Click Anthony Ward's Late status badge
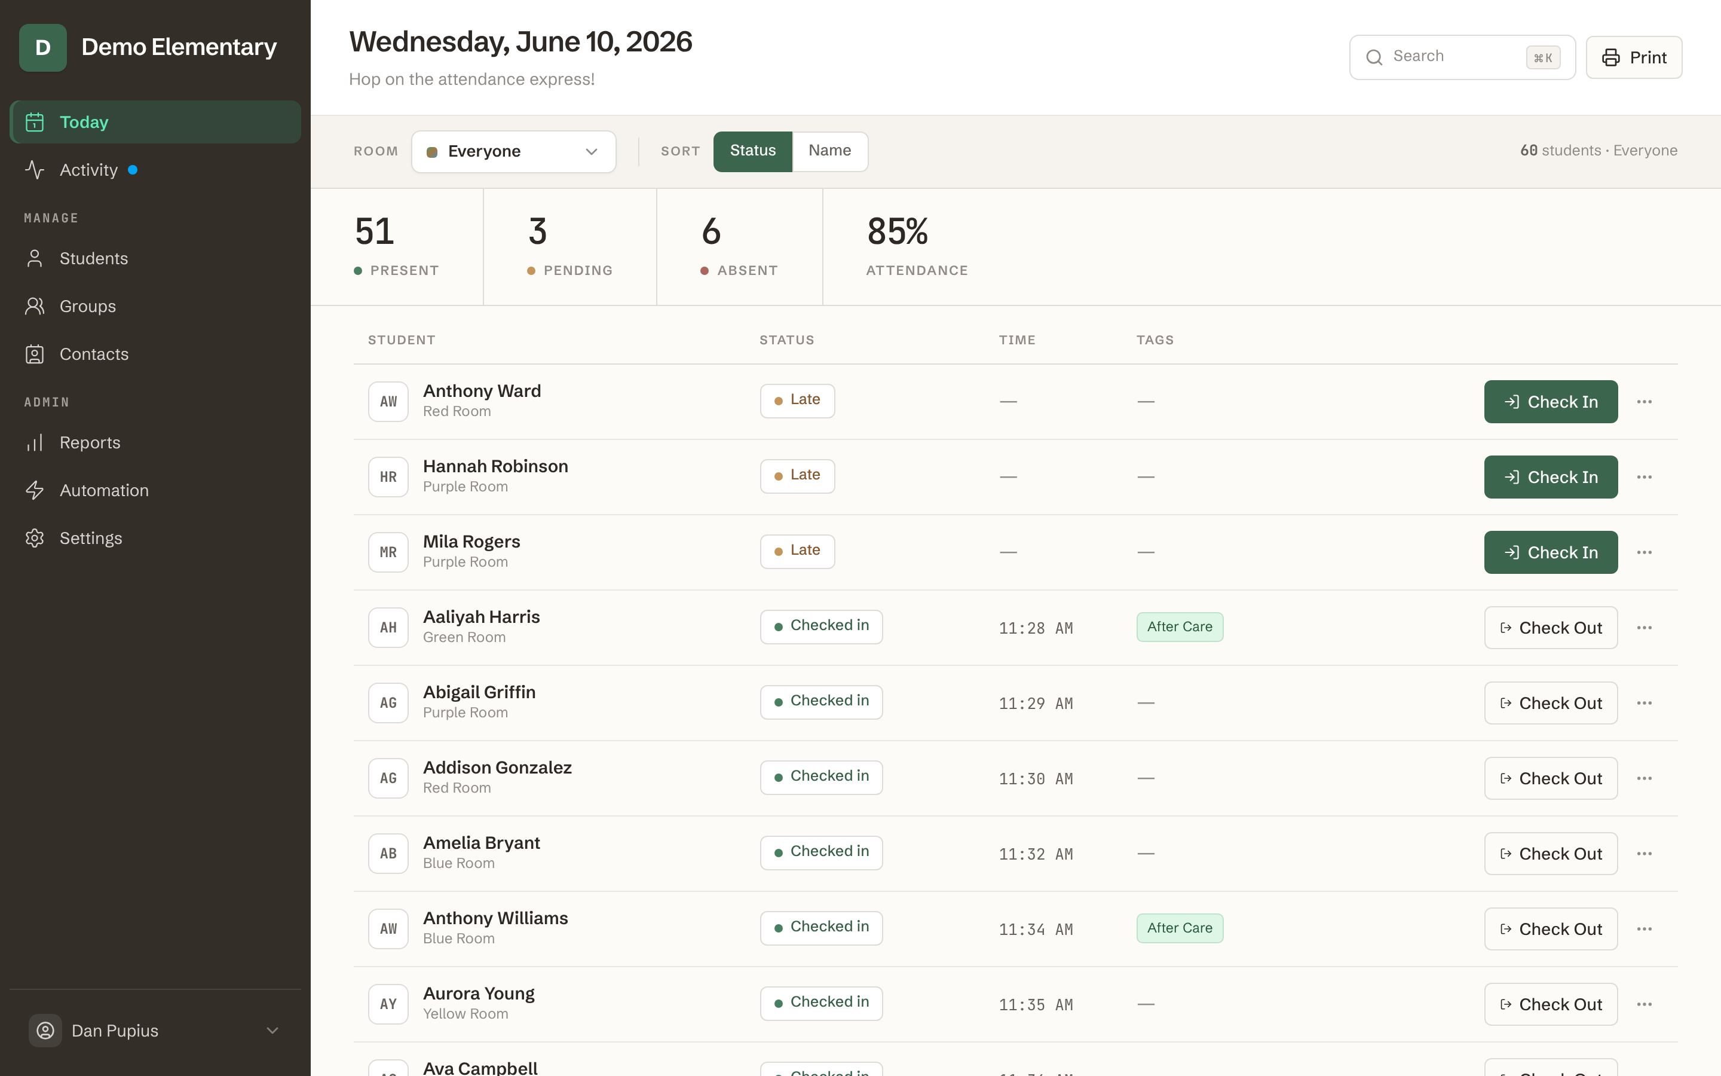1721x1076 pixels. click(x=797, y=401)
